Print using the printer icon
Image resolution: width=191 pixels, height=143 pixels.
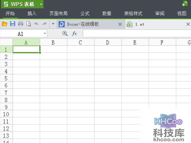[21, 24]
